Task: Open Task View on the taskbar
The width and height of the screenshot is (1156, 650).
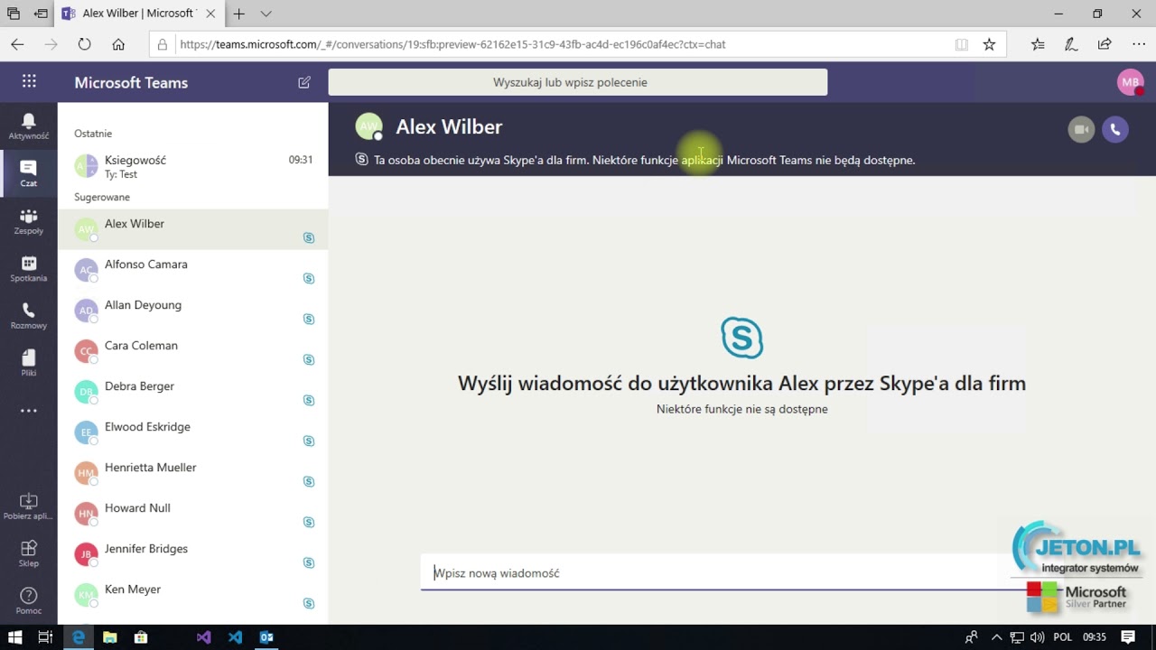Action: (x=45, y=637)
